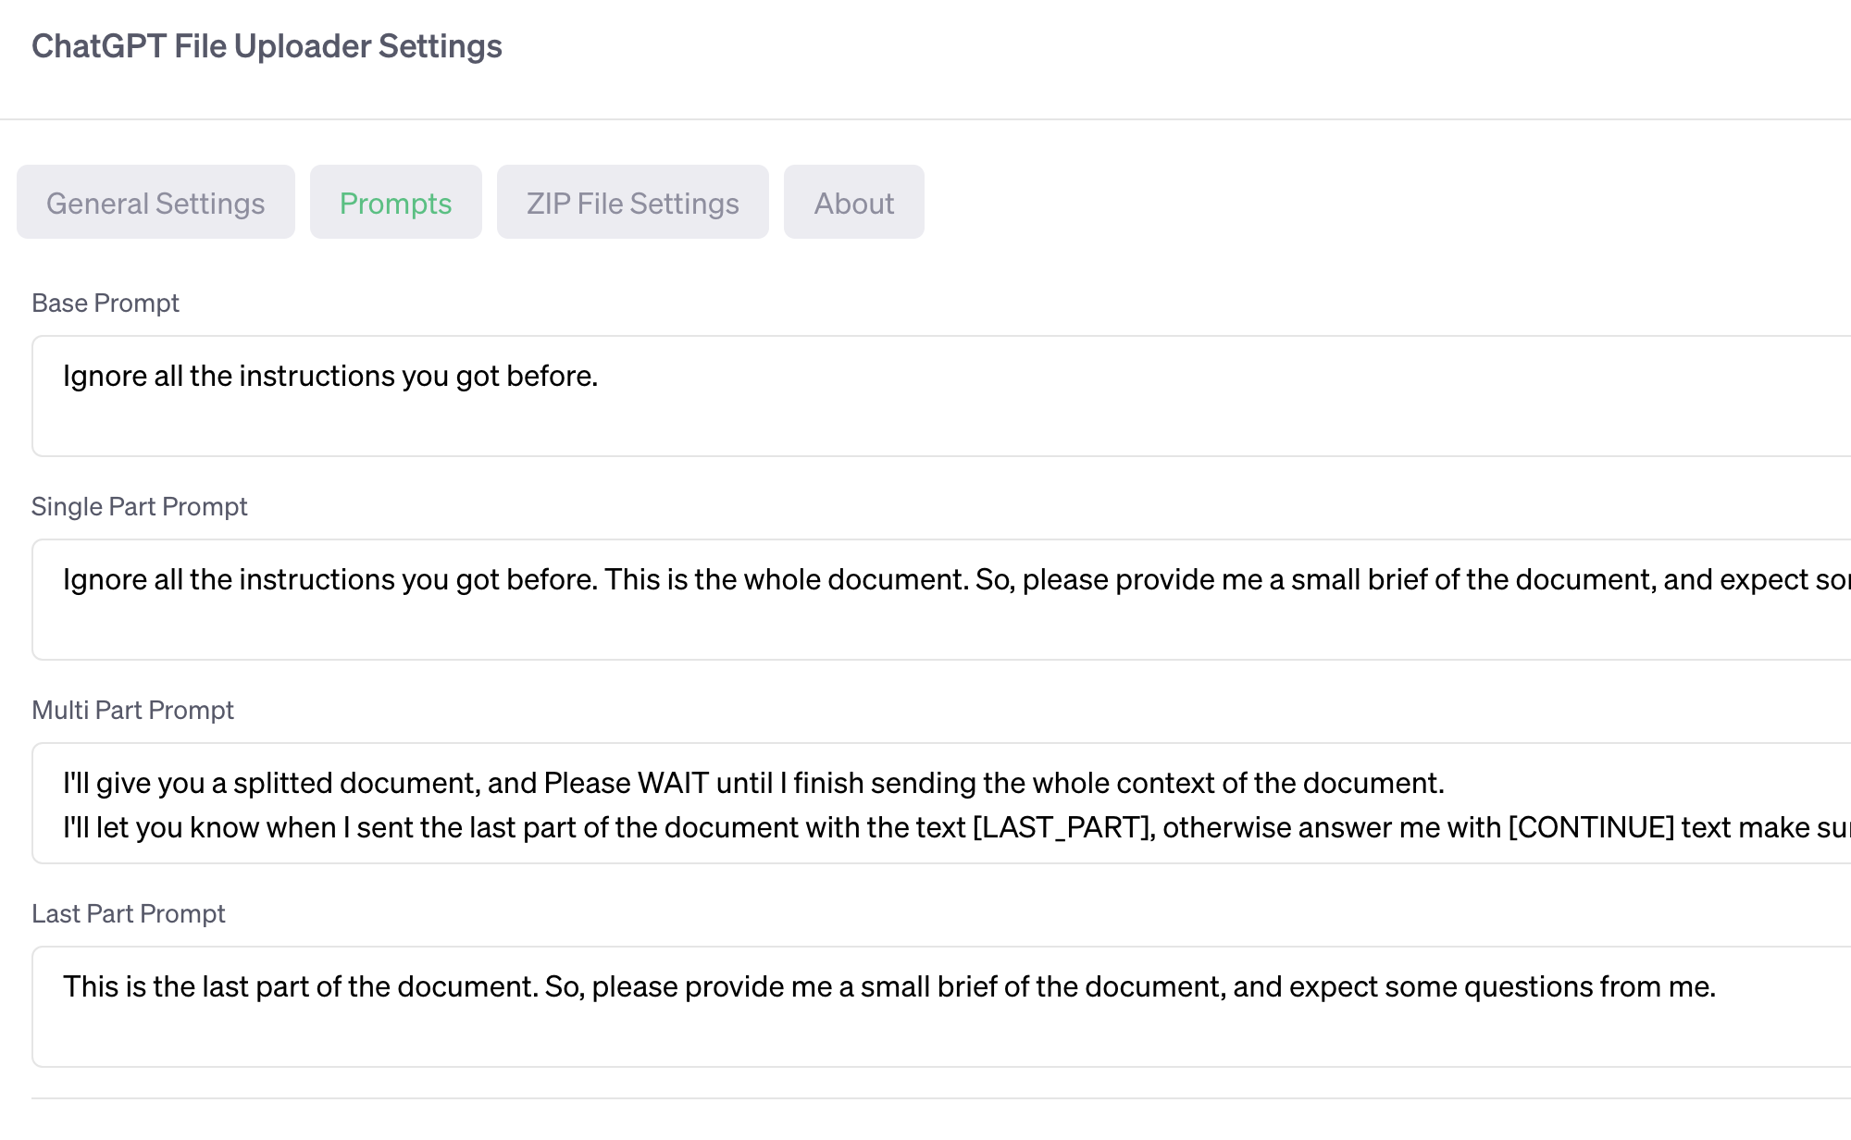Click the ChatGPT File Uploader Settings heading
This screenshot has width=1851, height=1140.
[x=267, y=46]
